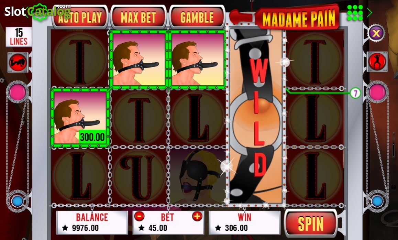Expand the green chevron arrow beside grid

pos(369,12)
